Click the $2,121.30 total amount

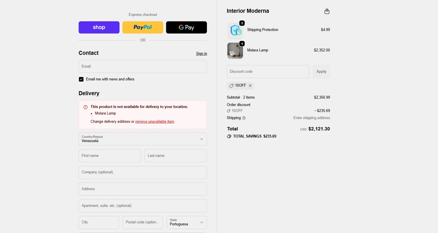coord(319,129)
